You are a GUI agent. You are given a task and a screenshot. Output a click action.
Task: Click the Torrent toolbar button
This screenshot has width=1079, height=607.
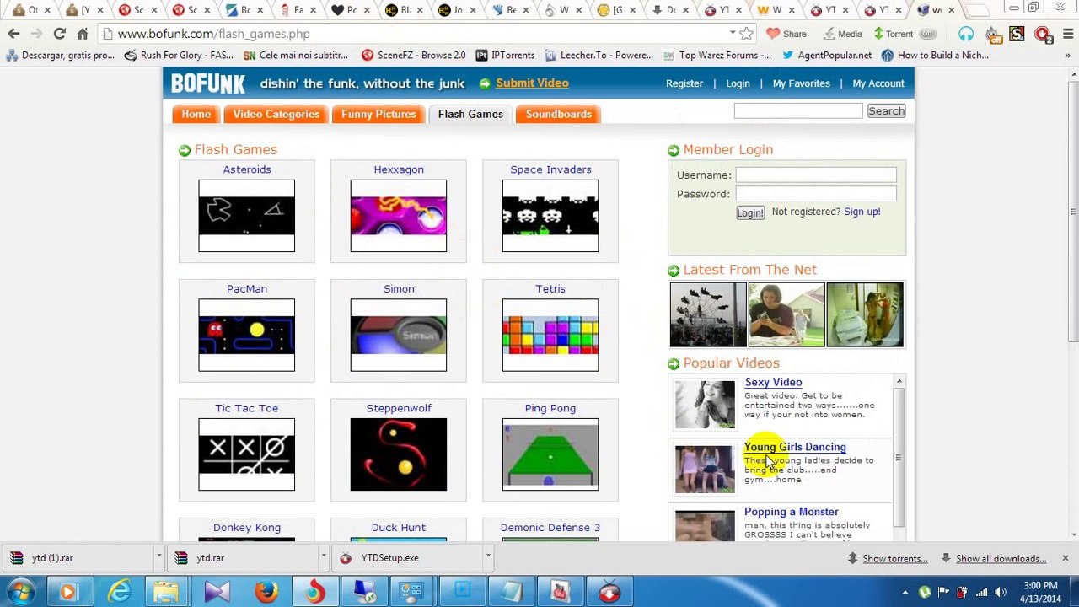tap(892, 34)
